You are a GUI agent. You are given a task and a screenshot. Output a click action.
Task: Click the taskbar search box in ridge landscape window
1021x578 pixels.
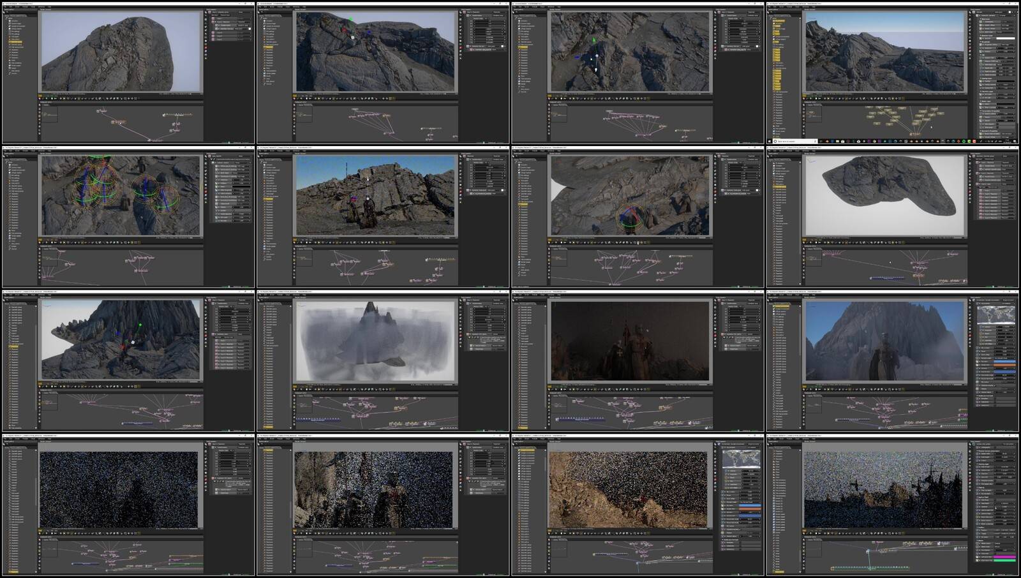(x=795, y=141)
